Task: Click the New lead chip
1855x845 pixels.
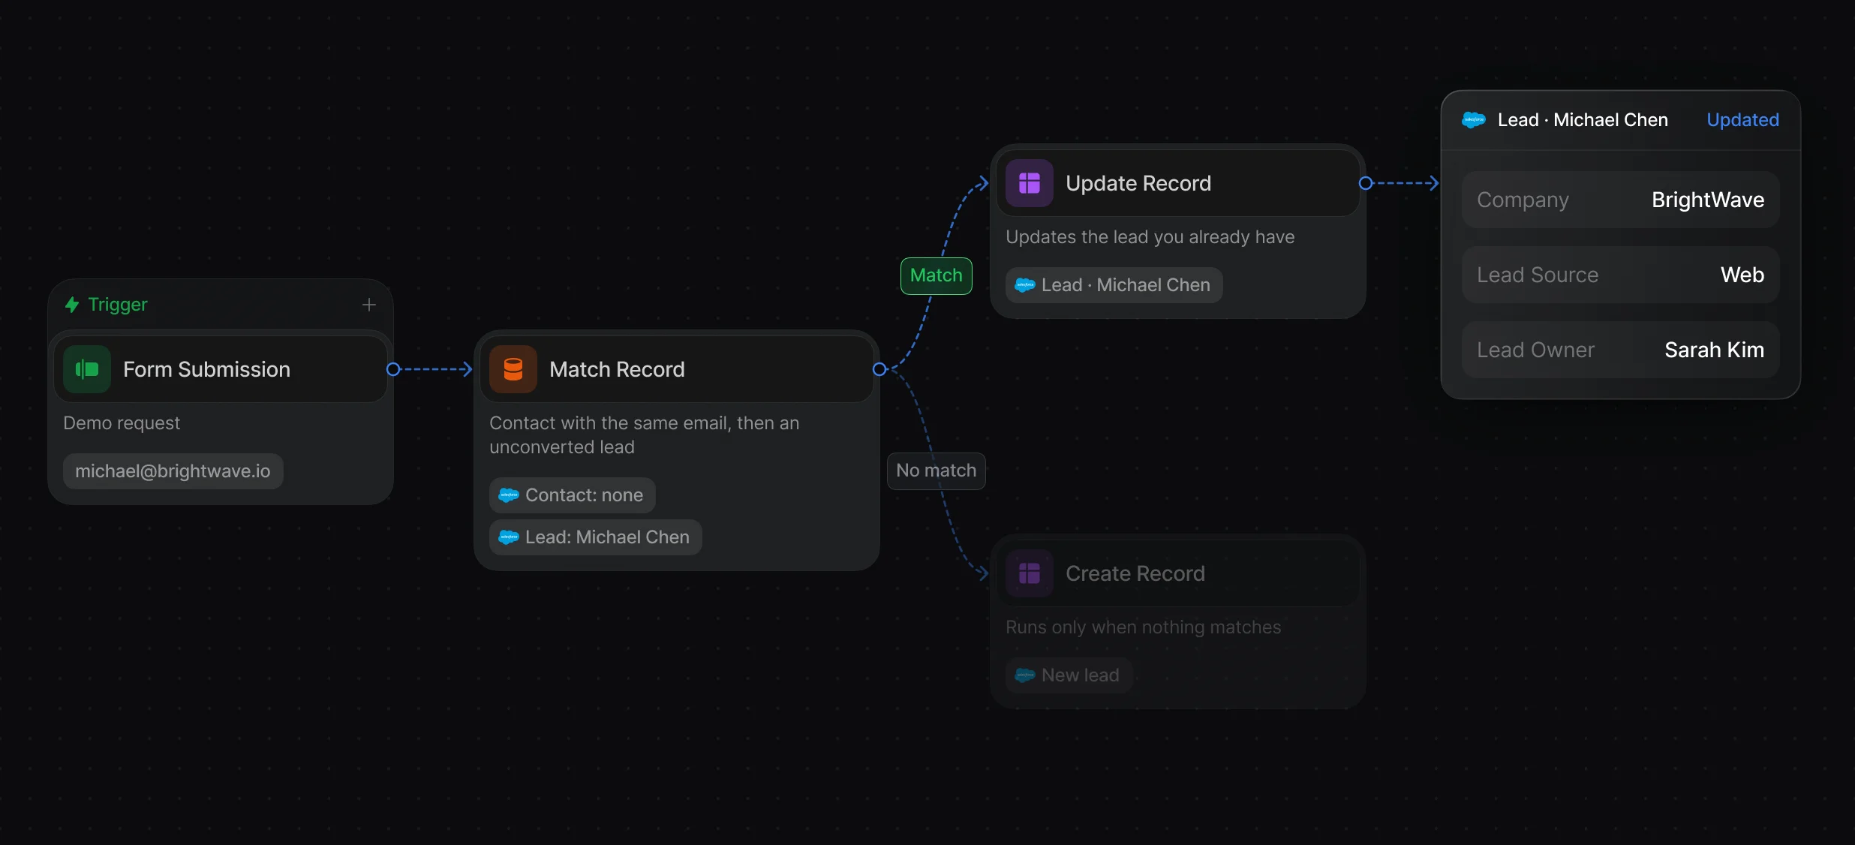Action: 1069,675
